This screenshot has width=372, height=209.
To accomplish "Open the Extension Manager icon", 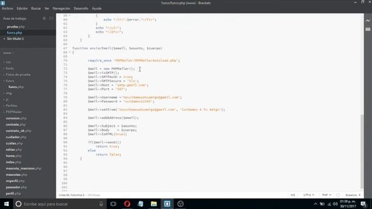I will (x=368, y=29).
